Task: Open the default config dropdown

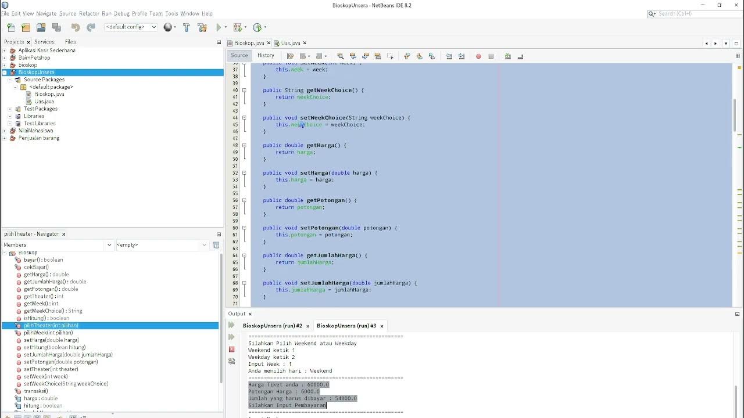Action: (x=131, y=27)
